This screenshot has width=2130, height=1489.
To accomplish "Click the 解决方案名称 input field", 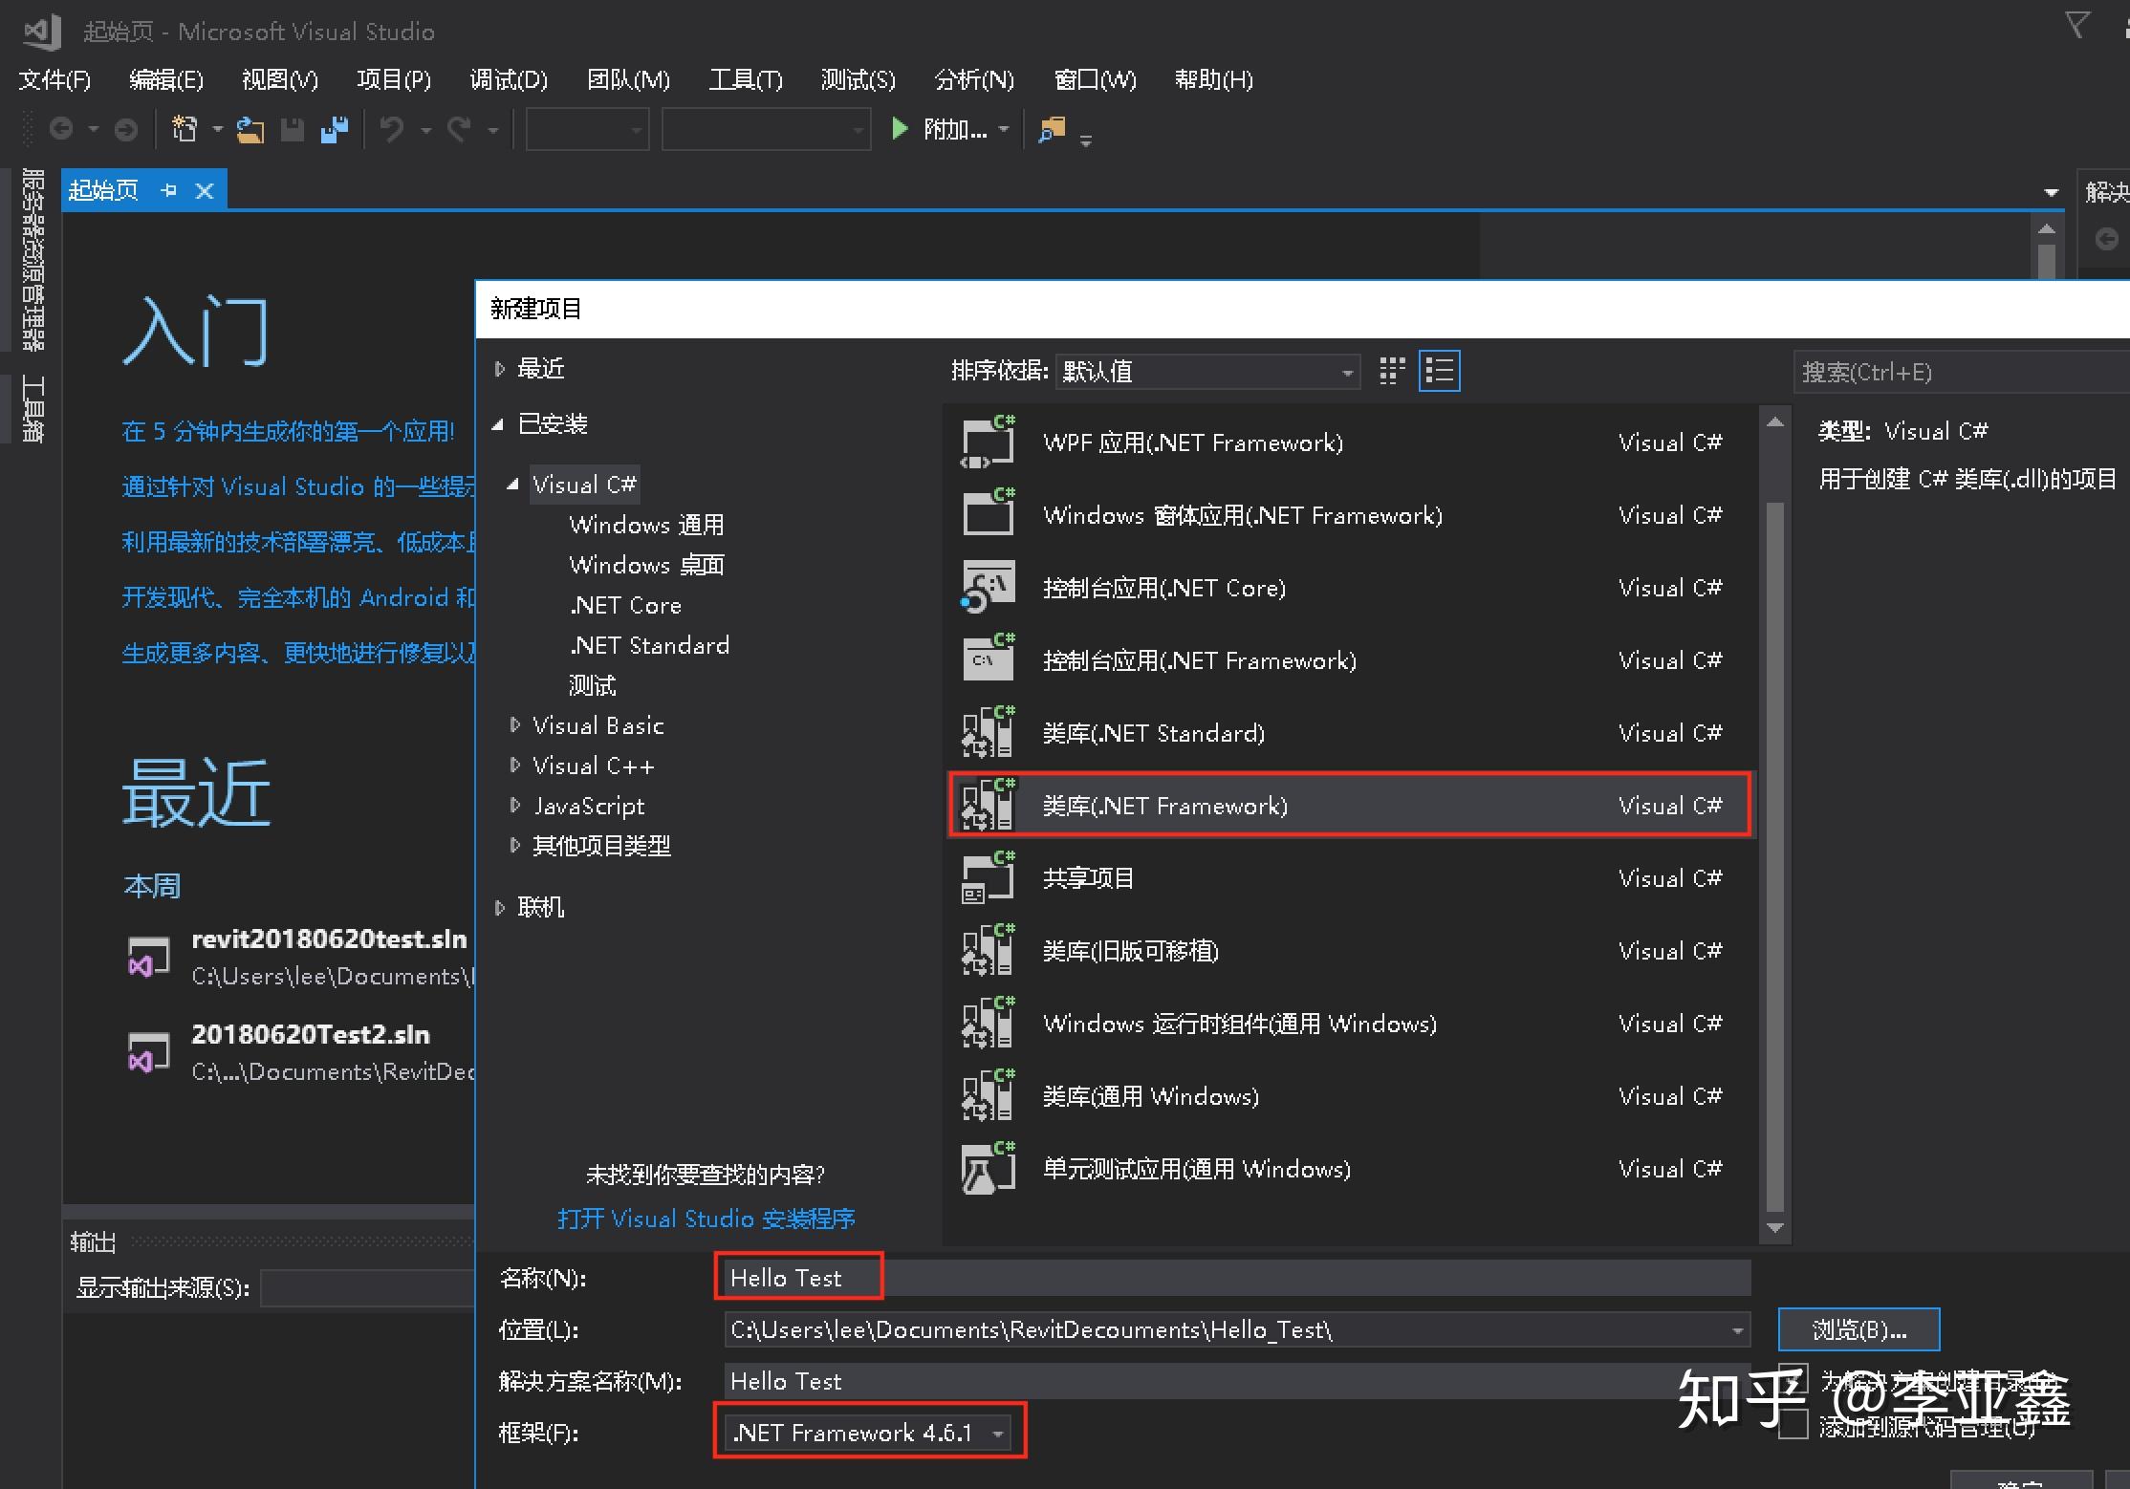I will pyautogui.click(x=1236, y=1381).
